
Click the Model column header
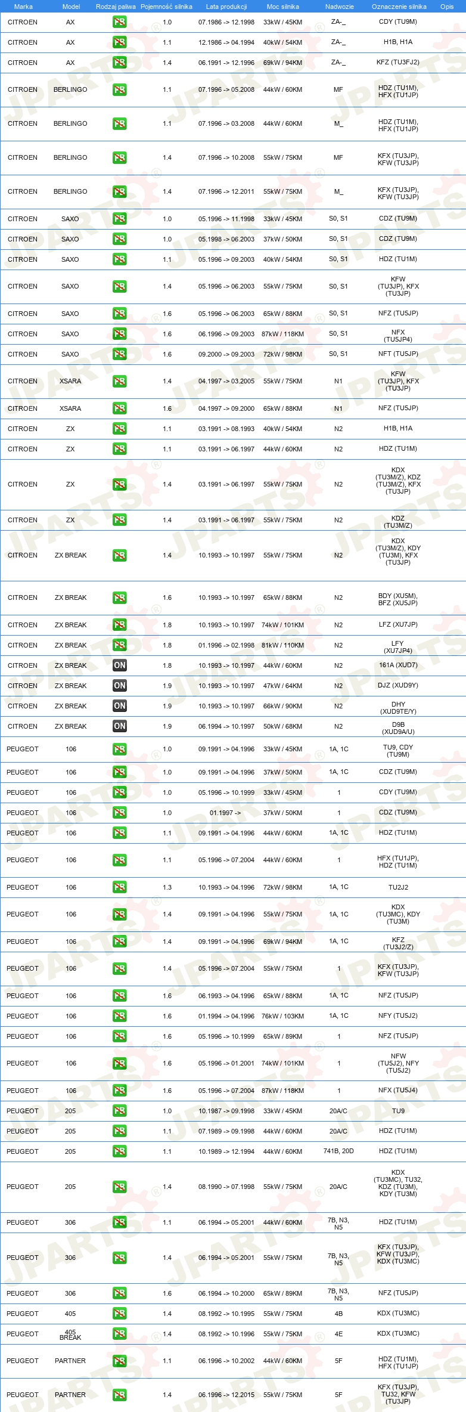(71, 7)
